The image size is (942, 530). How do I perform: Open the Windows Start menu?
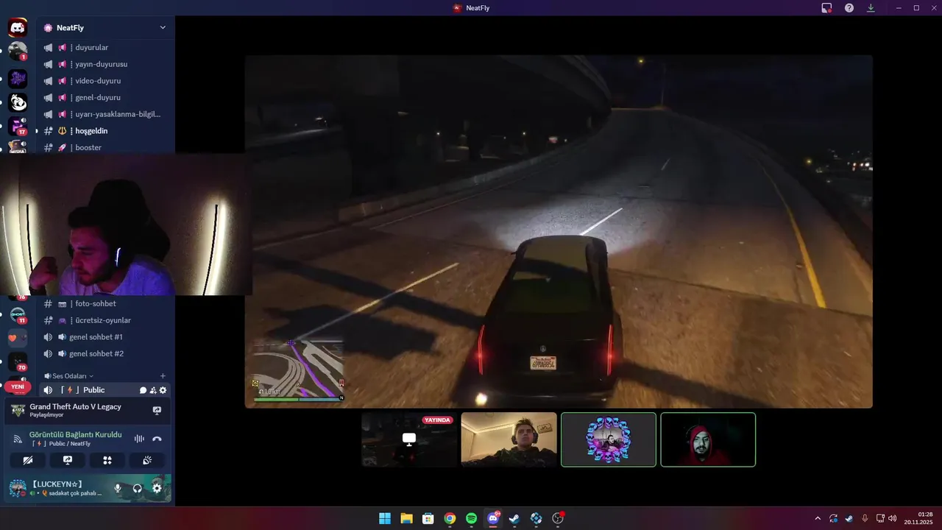(x=385, y=518)
